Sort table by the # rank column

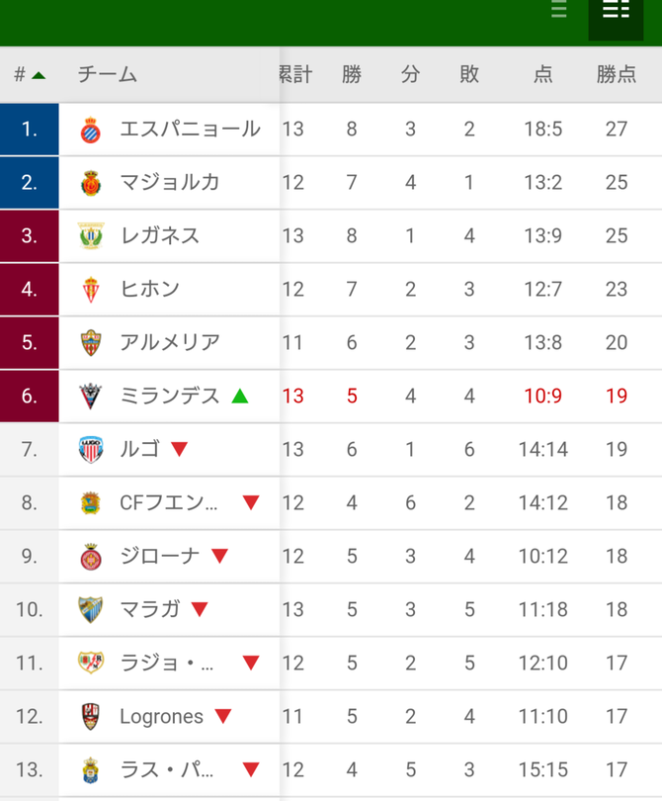pos(29,75)
